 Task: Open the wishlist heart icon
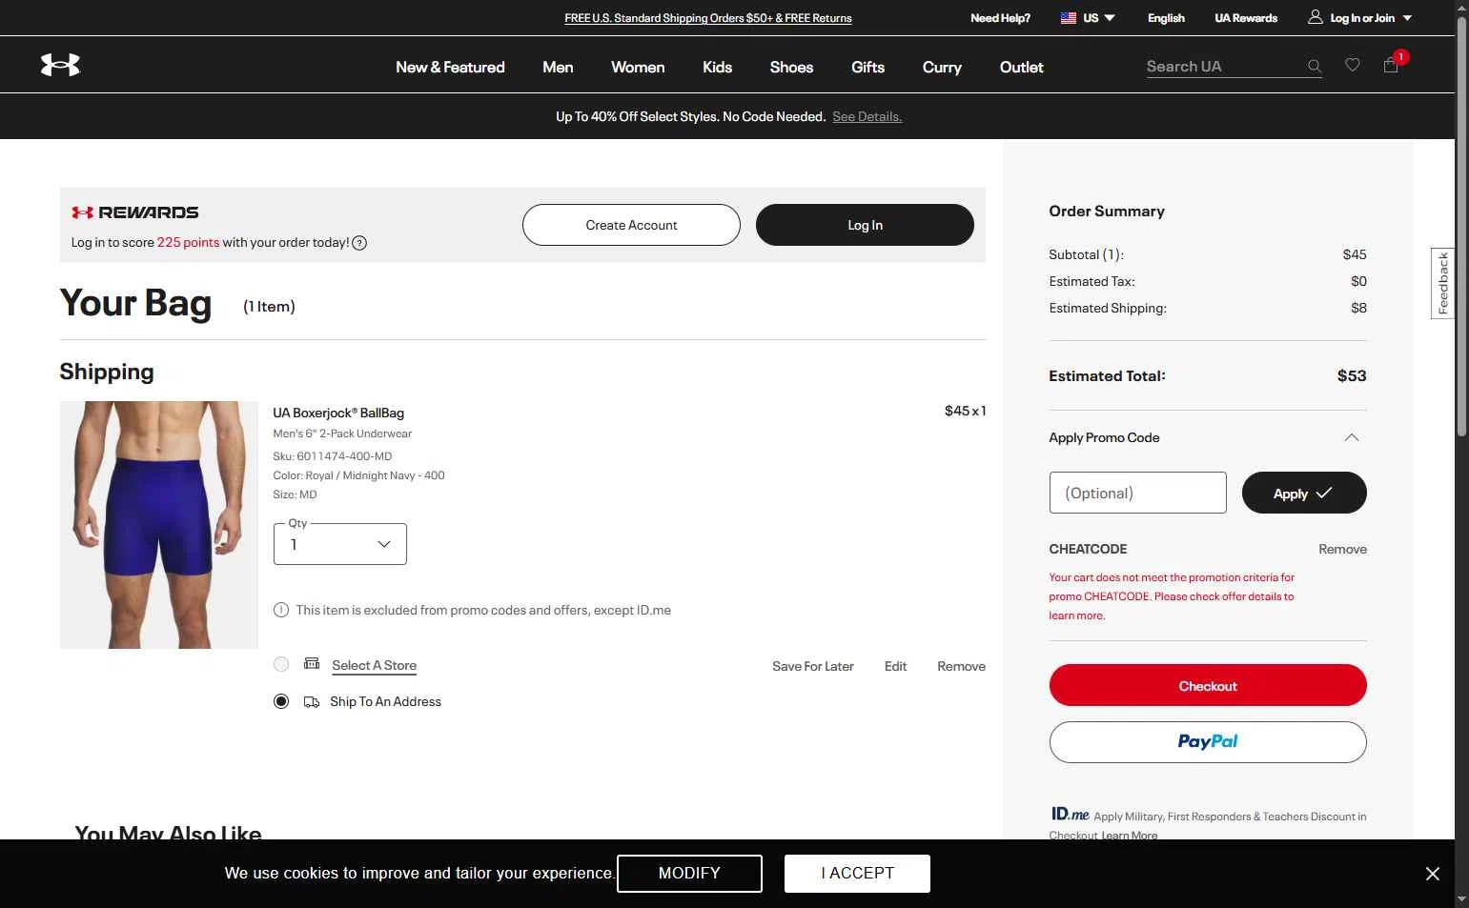pos(1353,65)
